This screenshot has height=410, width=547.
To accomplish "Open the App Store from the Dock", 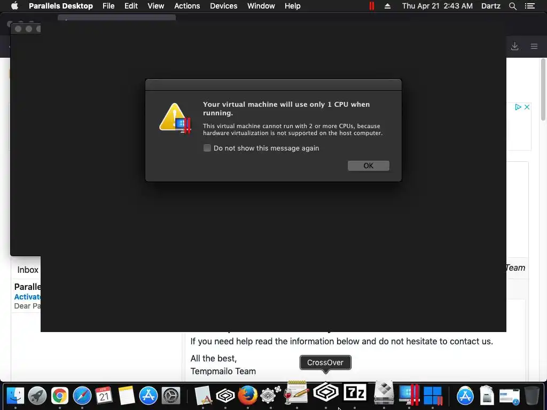I will 149,396.
